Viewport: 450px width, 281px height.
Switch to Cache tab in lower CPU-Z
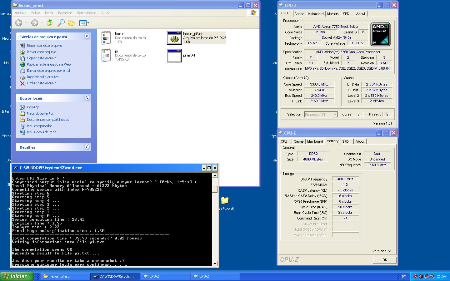tap(298, 141)
